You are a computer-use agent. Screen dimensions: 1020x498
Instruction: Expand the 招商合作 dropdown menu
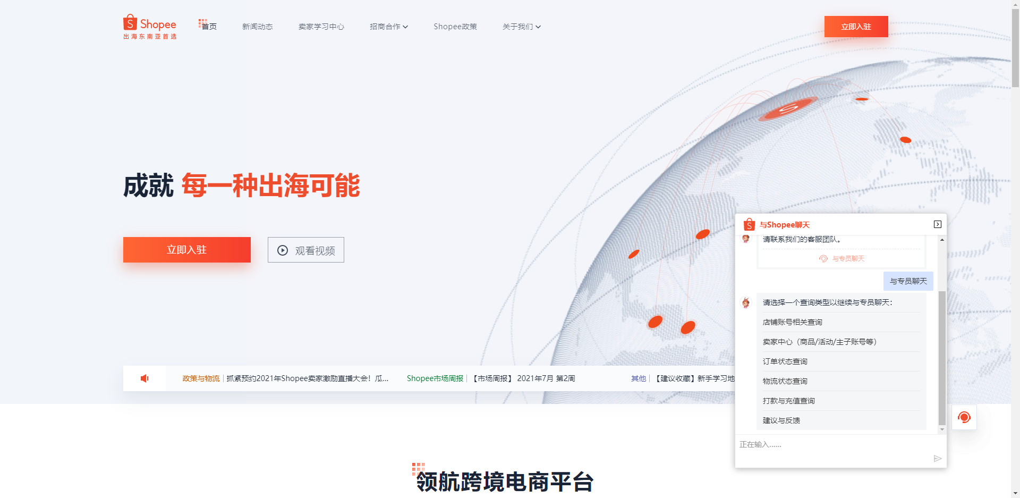pyautogui.click(x=388, y=27)
